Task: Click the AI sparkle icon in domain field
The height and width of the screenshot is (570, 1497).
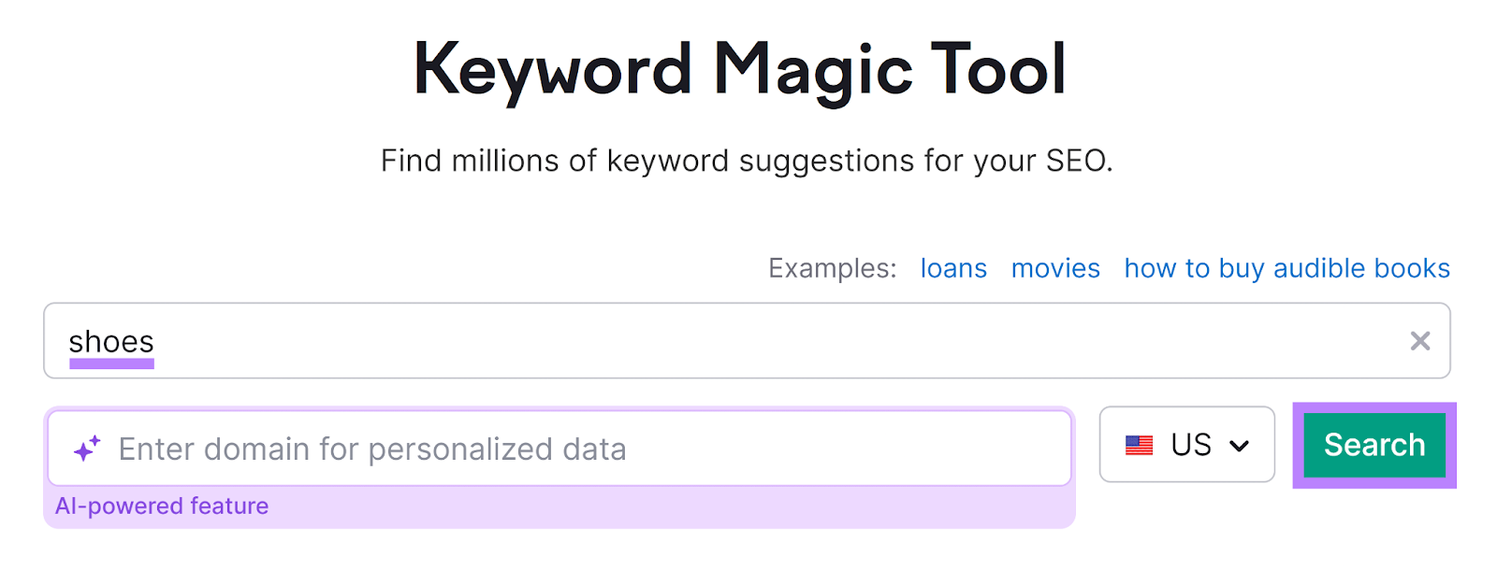Action: 87,449
